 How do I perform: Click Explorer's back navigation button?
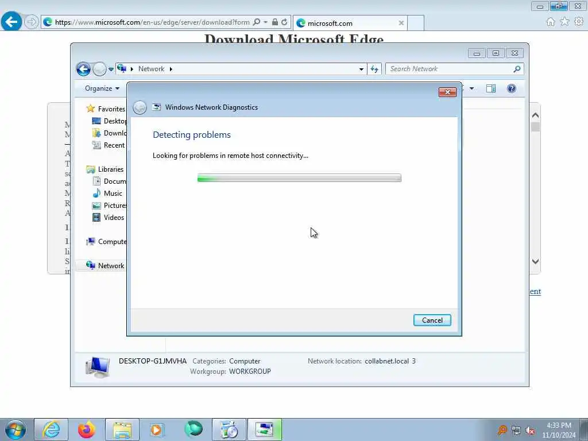[83, 69]
